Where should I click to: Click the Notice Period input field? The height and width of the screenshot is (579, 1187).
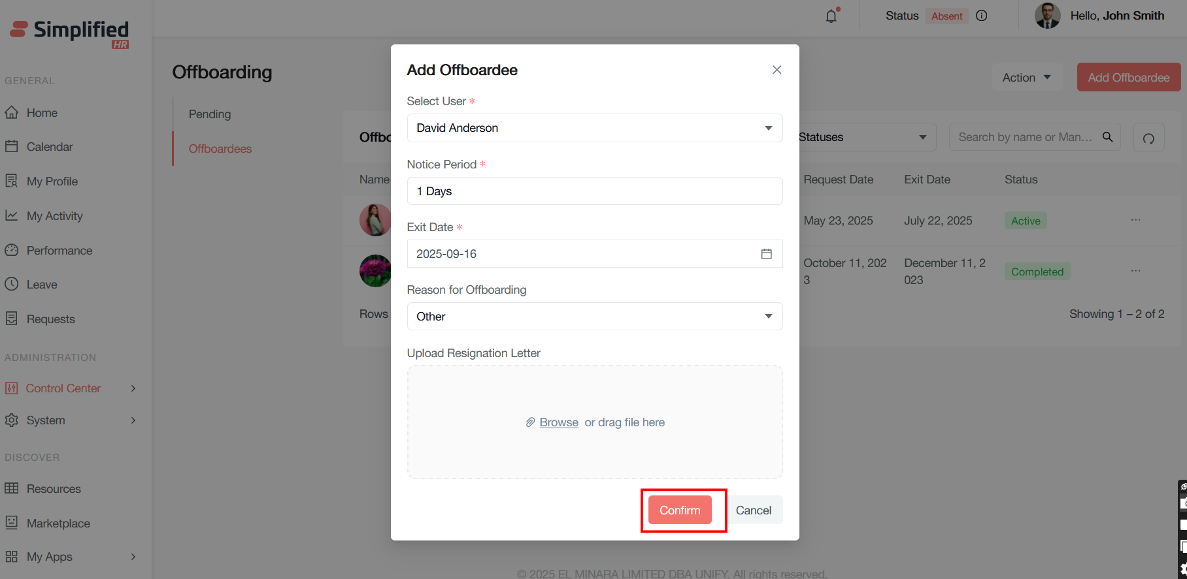tap(594, 191)
